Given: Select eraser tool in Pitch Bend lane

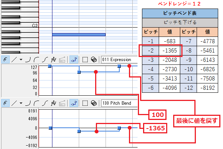Looking at the screenshot, I should coord(94,103).
